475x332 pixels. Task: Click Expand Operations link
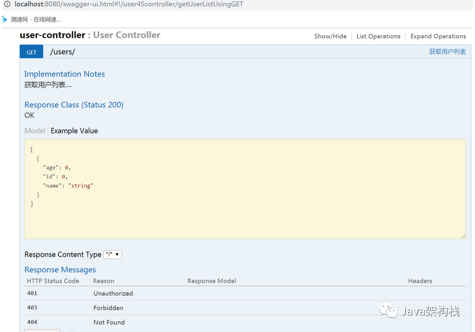pos(438,36)
